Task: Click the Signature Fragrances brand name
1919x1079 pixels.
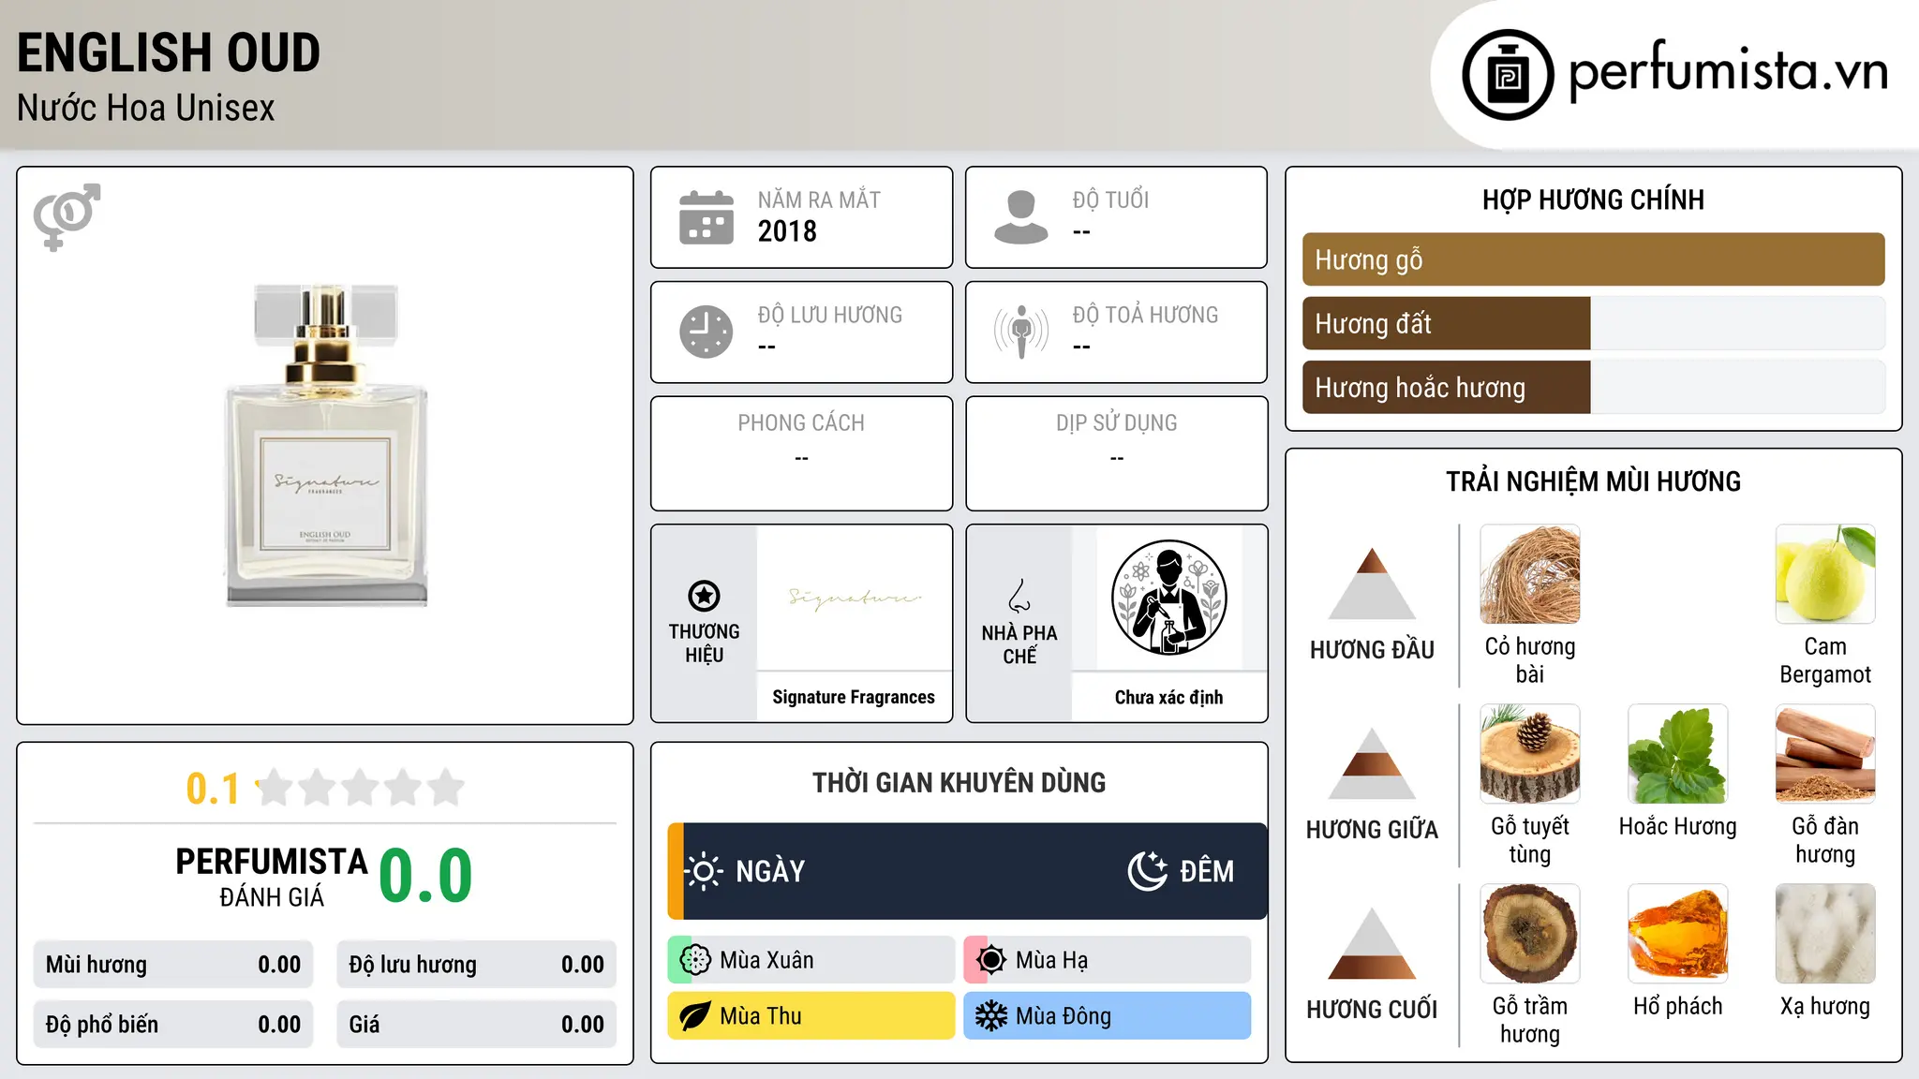Action: [854, 697]
